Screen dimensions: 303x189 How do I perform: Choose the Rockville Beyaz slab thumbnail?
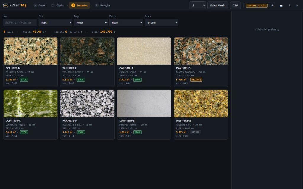[87, 103]
